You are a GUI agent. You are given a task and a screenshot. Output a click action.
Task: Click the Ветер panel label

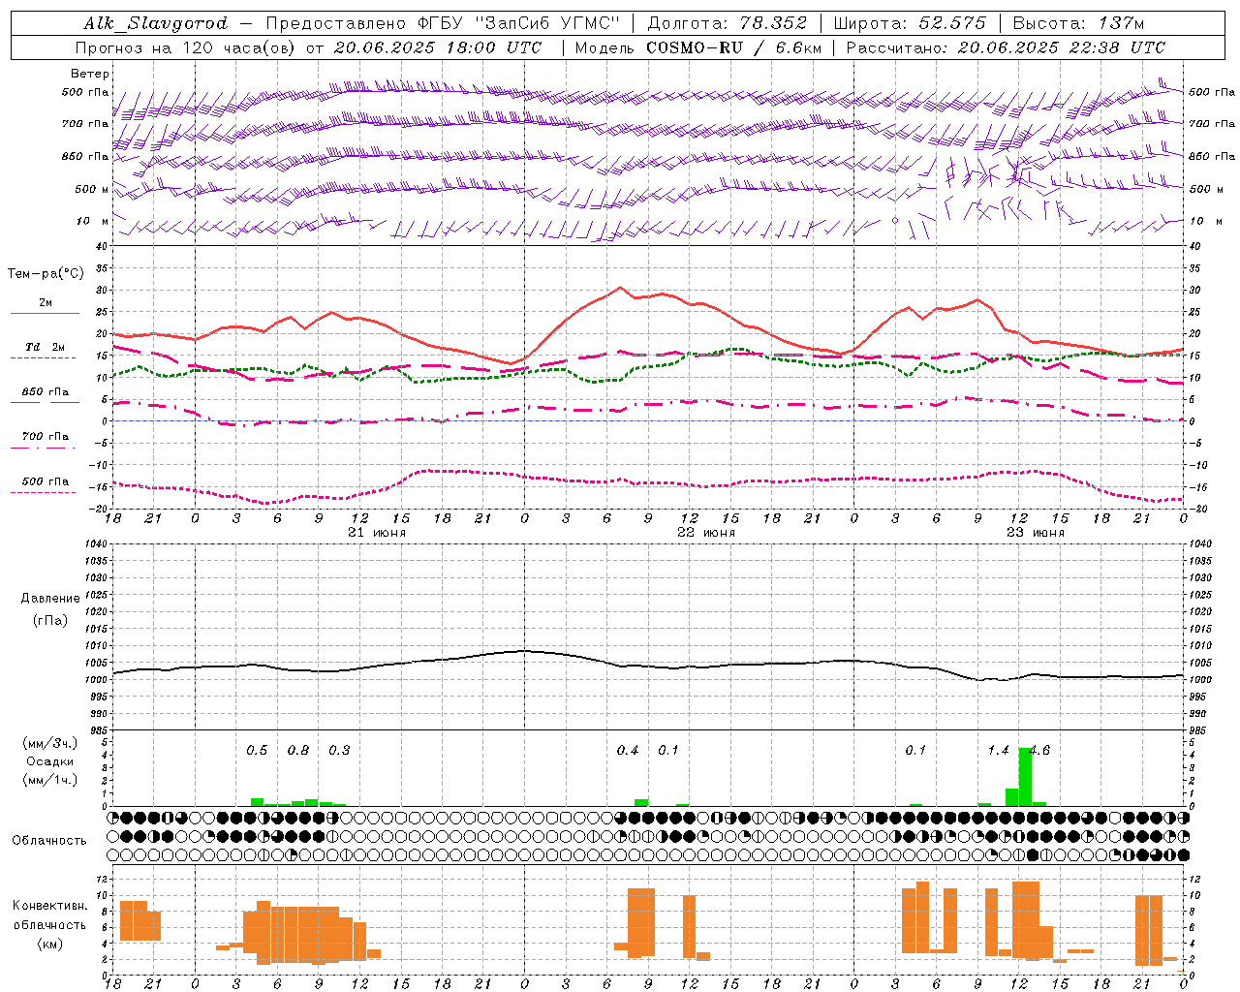point(90,74)
